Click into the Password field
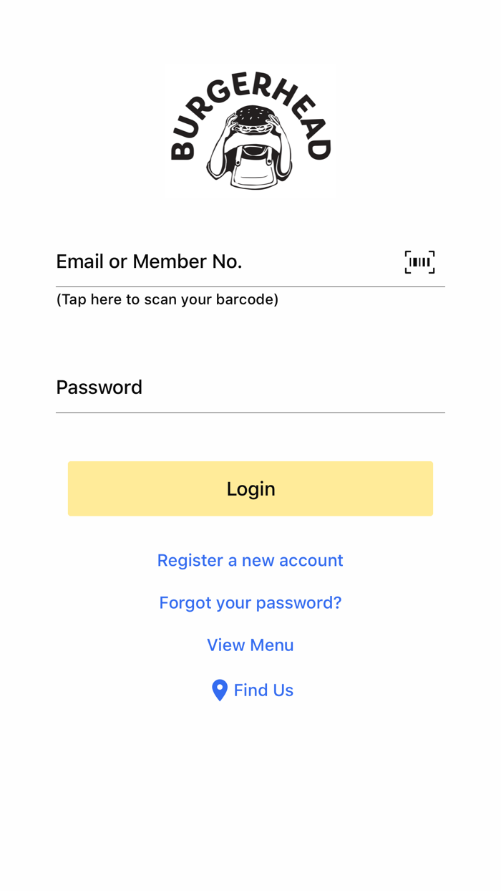Viewport: 501px width, 891px height. click(250, 387)
